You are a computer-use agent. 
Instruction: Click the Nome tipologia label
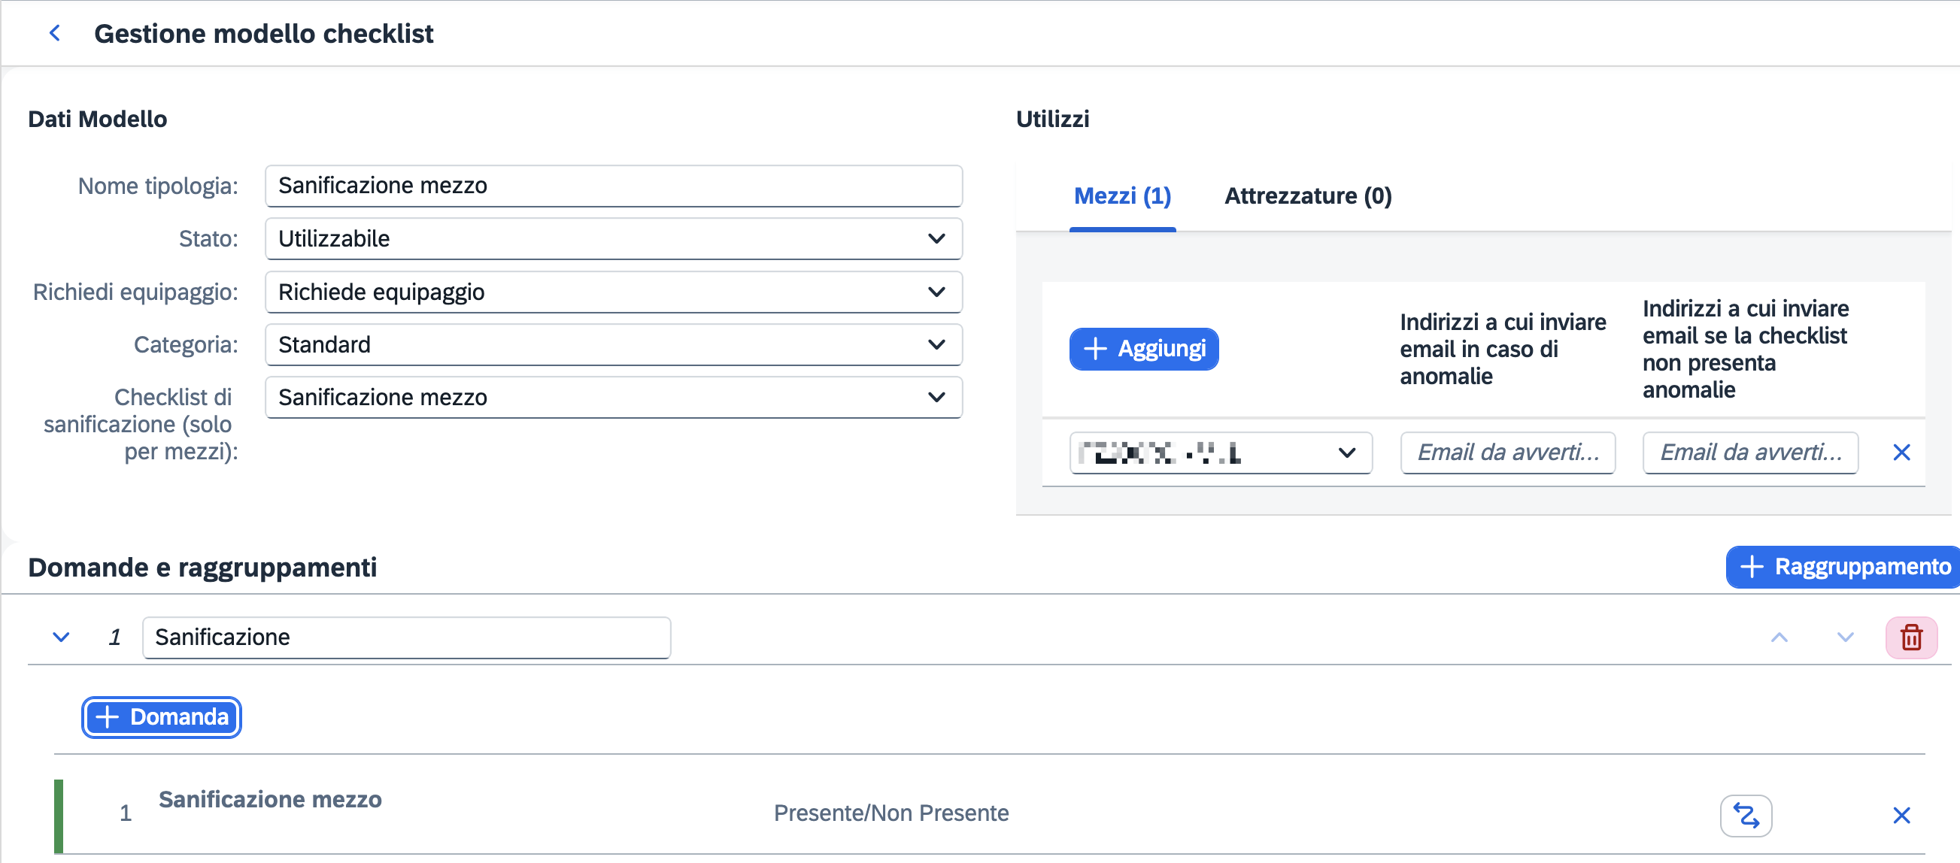[158, 186]
